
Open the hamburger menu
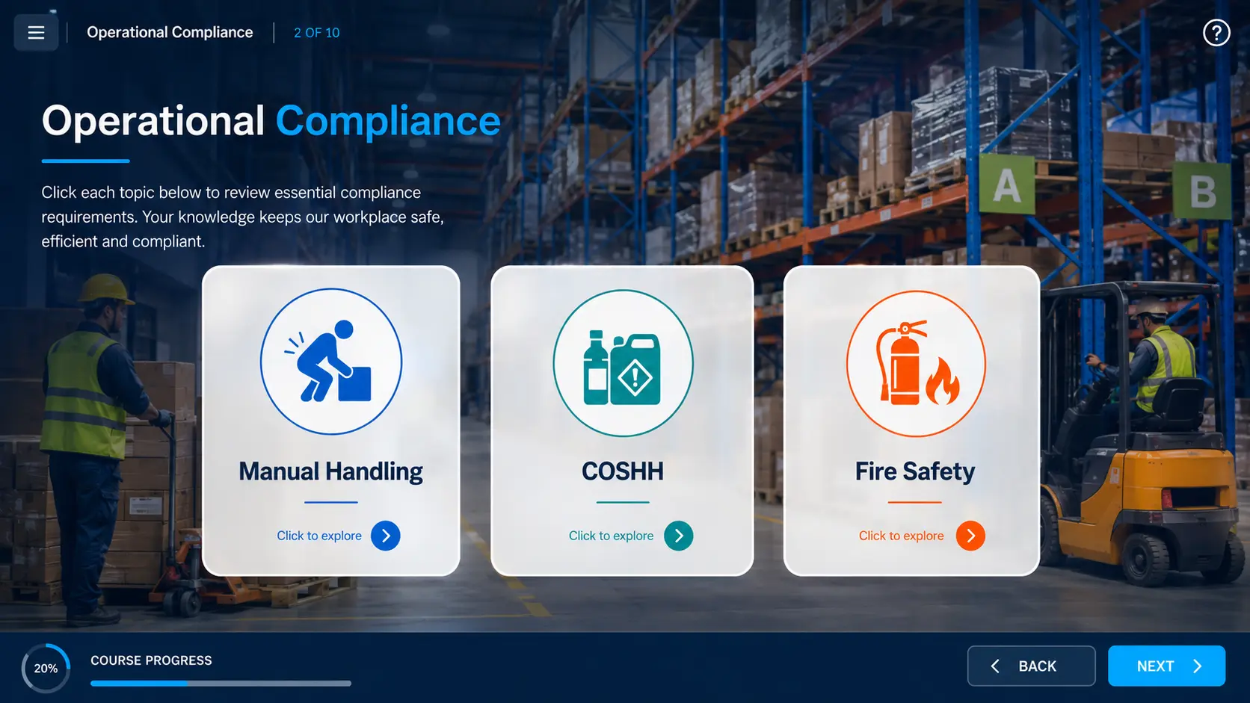[36, 33]
